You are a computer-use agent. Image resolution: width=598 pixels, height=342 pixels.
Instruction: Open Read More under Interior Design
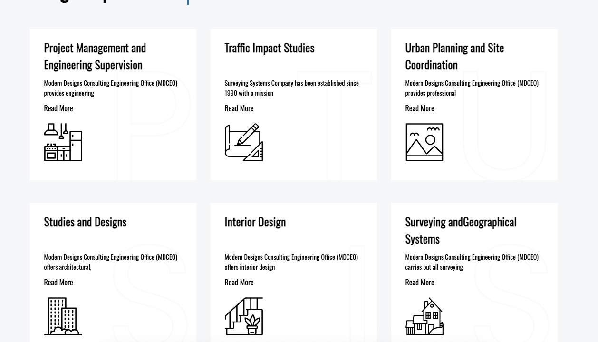(x=239, y=283)
